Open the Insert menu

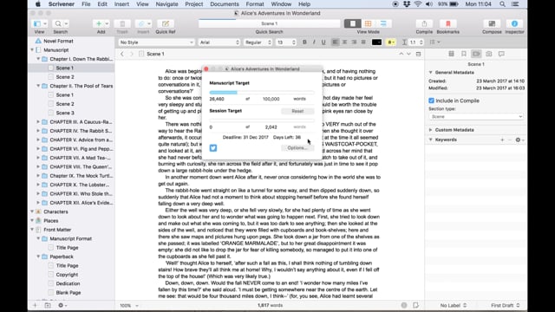point(121,4)
